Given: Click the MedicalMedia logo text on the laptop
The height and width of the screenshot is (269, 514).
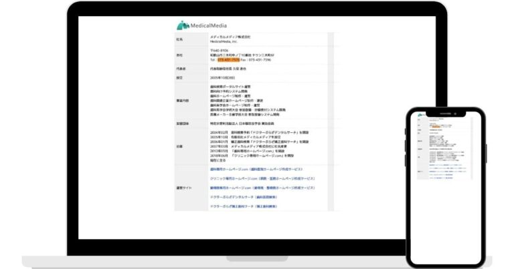Looking at the screenshot, I should (208, 25).
